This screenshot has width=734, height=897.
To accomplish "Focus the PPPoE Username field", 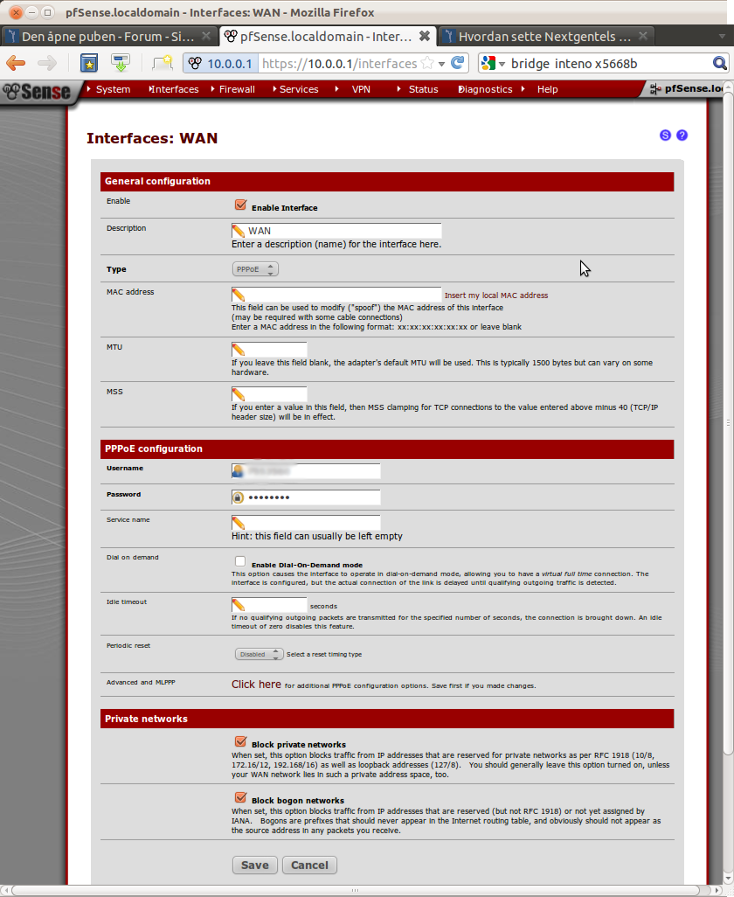I will pyautogui.click(x=306, y=471).
